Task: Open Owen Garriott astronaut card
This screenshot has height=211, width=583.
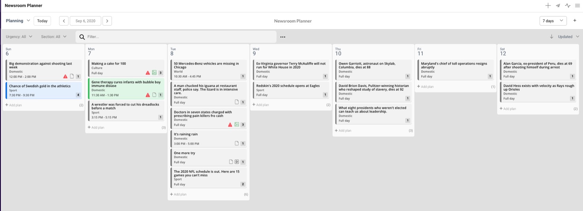Action: tap(374, 70)
